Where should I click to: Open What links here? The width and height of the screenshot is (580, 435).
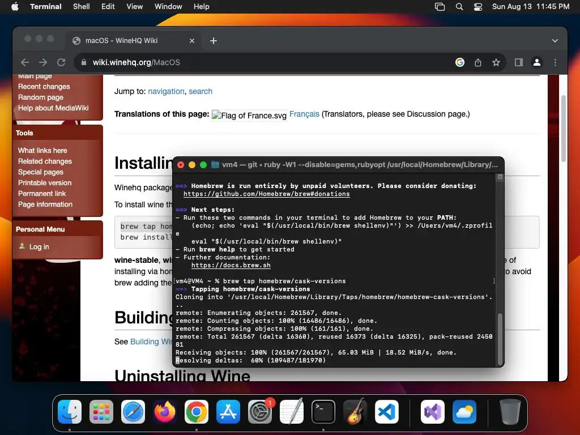point(42,151)
